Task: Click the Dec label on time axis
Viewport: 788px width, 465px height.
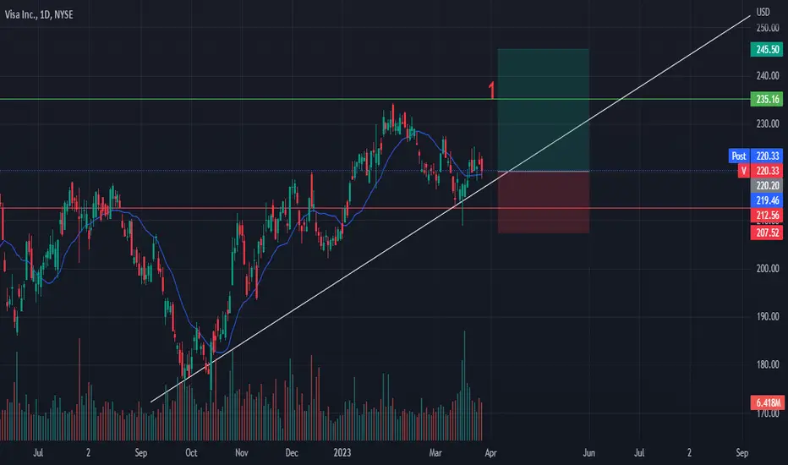Action: point(292,453)
